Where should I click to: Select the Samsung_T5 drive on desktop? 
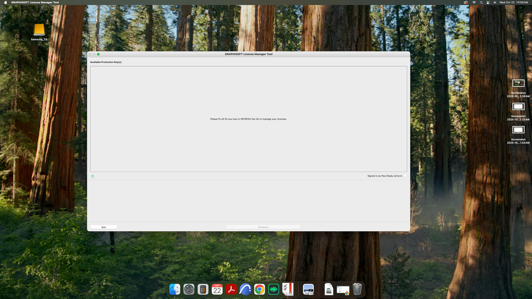tap(39, 32)
